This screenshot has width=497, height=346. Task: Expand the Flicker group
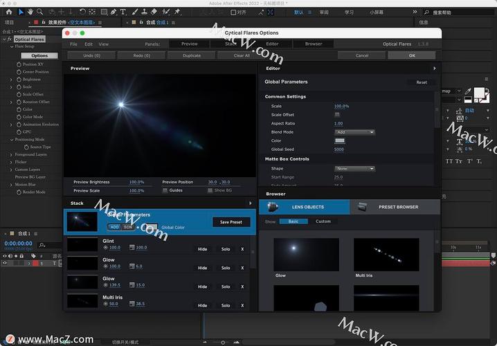(11, 162)
